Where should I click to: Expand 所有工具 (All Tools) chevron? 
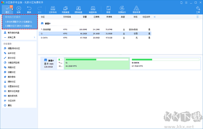[35, 37]
